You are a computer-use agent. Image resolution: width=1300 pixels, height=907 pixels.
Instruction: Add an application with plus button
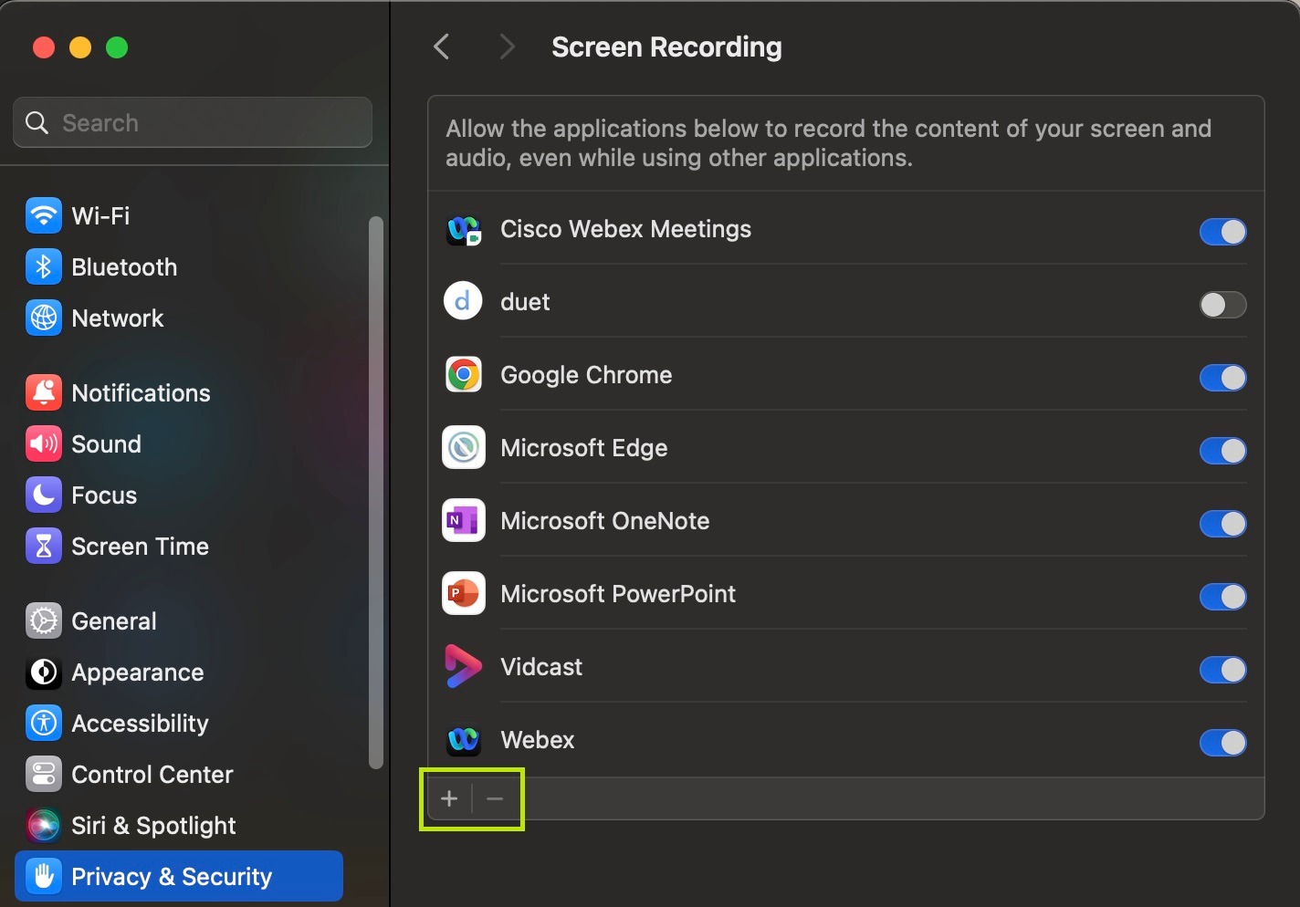(449, 799)
